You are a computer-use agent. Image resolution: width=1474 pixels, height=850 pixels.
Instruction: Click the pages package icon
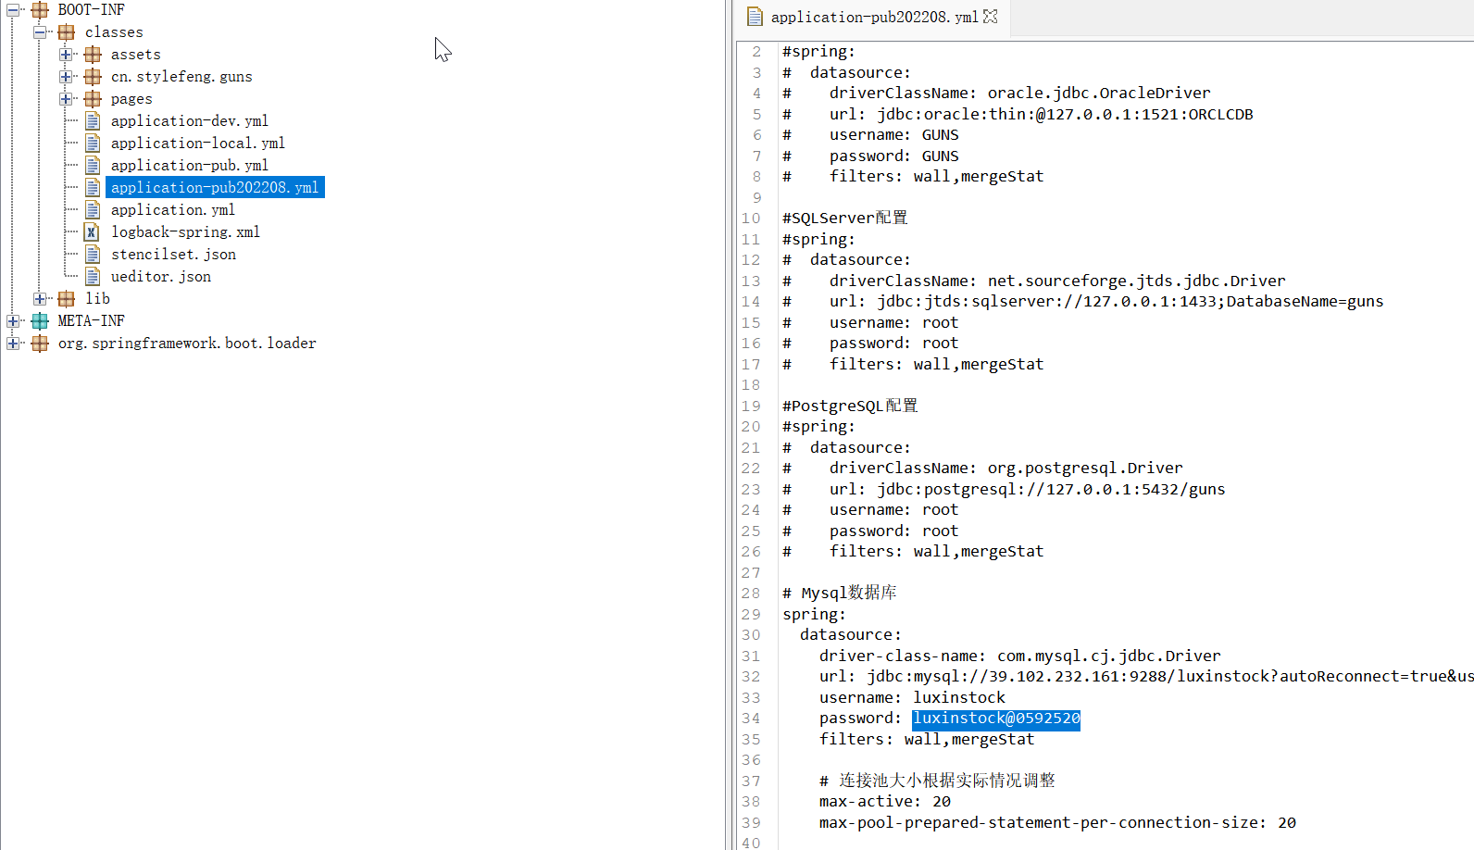[93, 99]
